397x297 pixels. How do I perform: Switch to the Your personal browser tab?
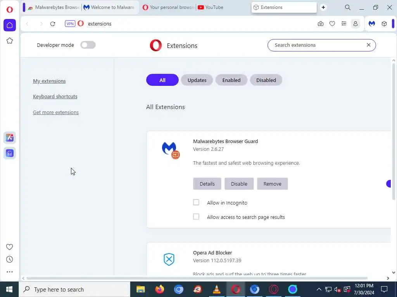point(168,7)
